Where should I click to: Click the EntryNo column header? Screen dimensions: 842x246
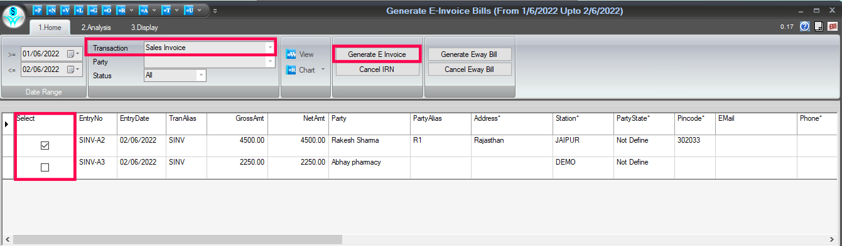[x=97, y=123]
